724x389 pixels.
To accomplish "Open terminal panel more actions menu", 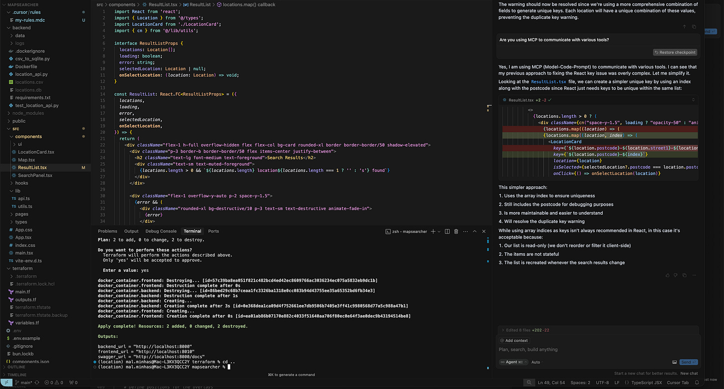I will (464, 232).
